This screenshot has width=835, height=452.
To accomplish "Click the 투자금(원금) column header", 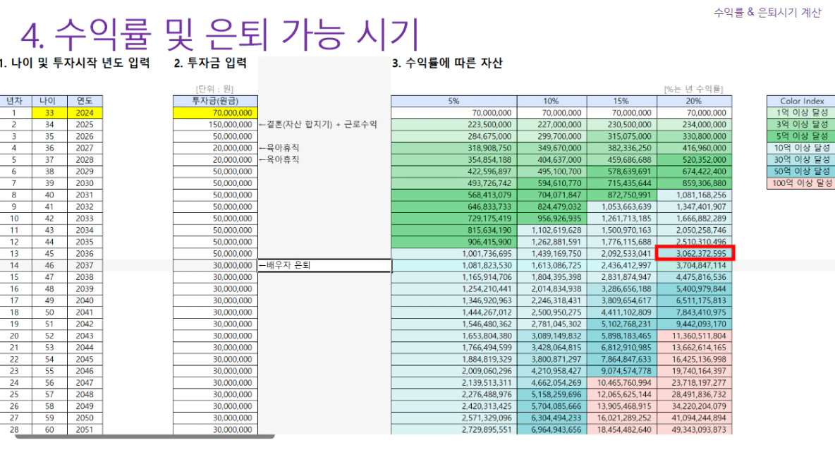I will pos(215,101).
